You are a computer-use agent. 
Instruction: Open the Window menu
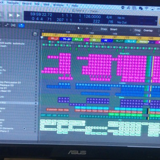tap(58, 5)
